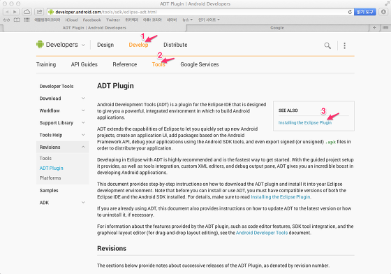
Task: Select ADT Plugin in the sidebar
Action: [52, 168]
